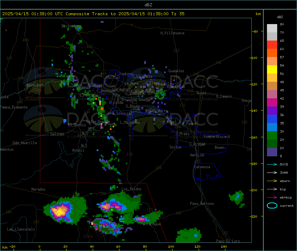Click the Carmensa map label
This screenshot has width=297, height=251.
point(202,167)
